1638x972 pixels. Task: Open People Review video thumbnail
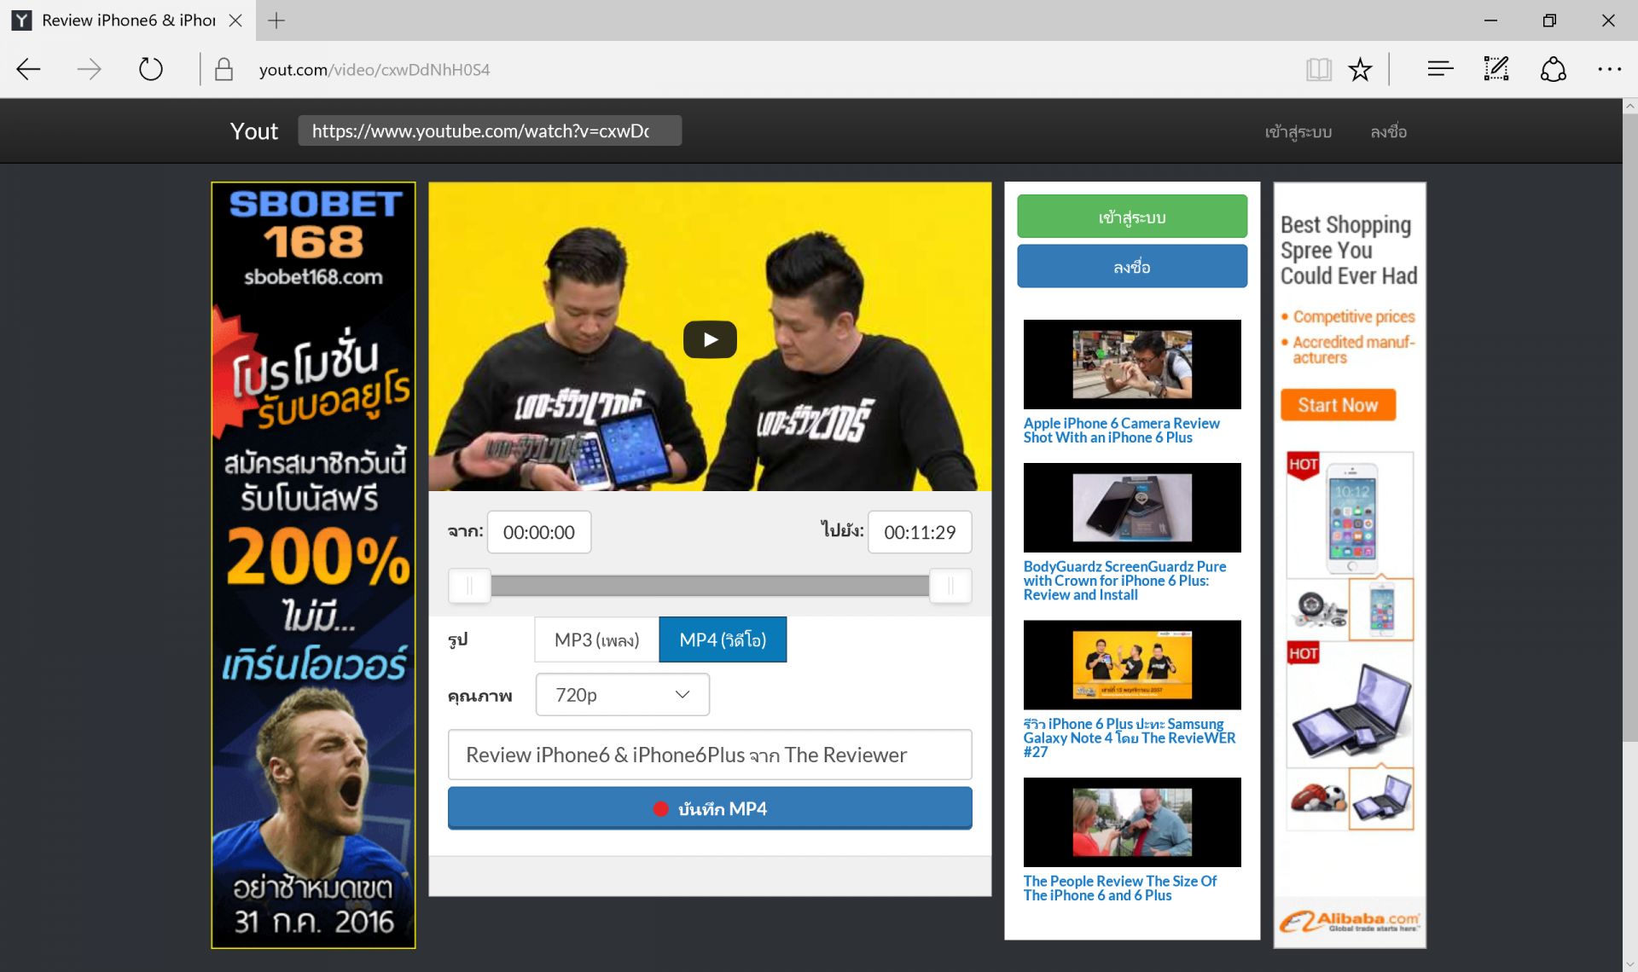[x=1132, y=823]
